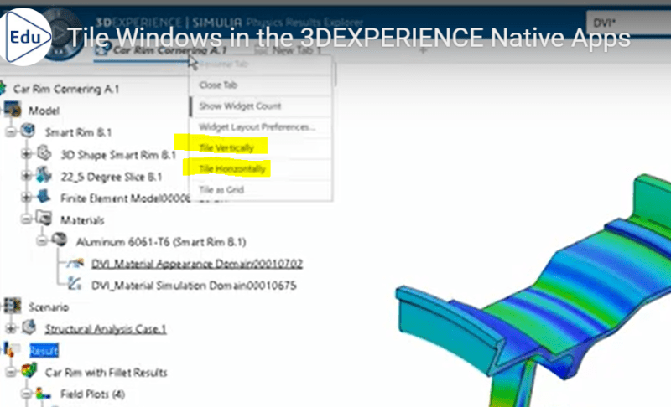
Task: Select DVI_Material Simulation Domain00010675 row
Action: [194, 286]
